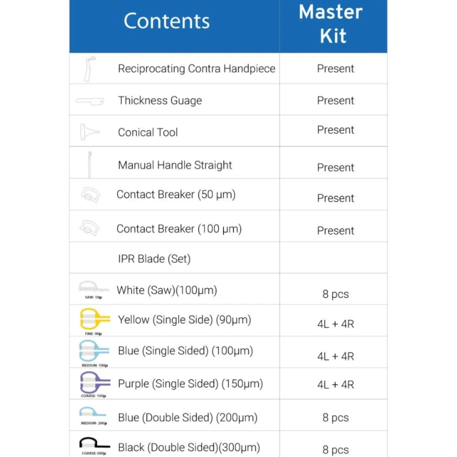Click the Reciprocating Contra Handpiece icon
The height and width of the screenshot is (457, 457).
click(x=89, y=69)
